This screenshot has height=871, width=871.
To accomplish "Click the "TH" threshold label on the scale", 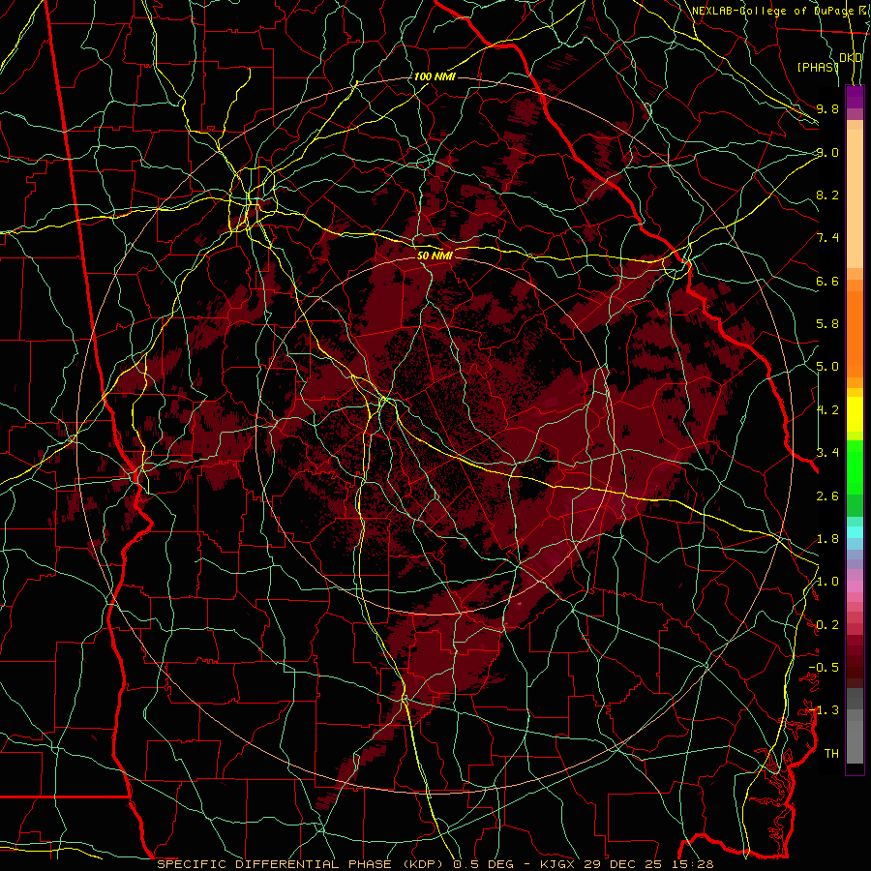I will pos(831,754).
